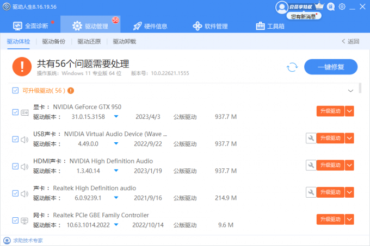Click the user avatar icon
The width and height of the screenshot is (370, 246).
click(x=281, y=7)
